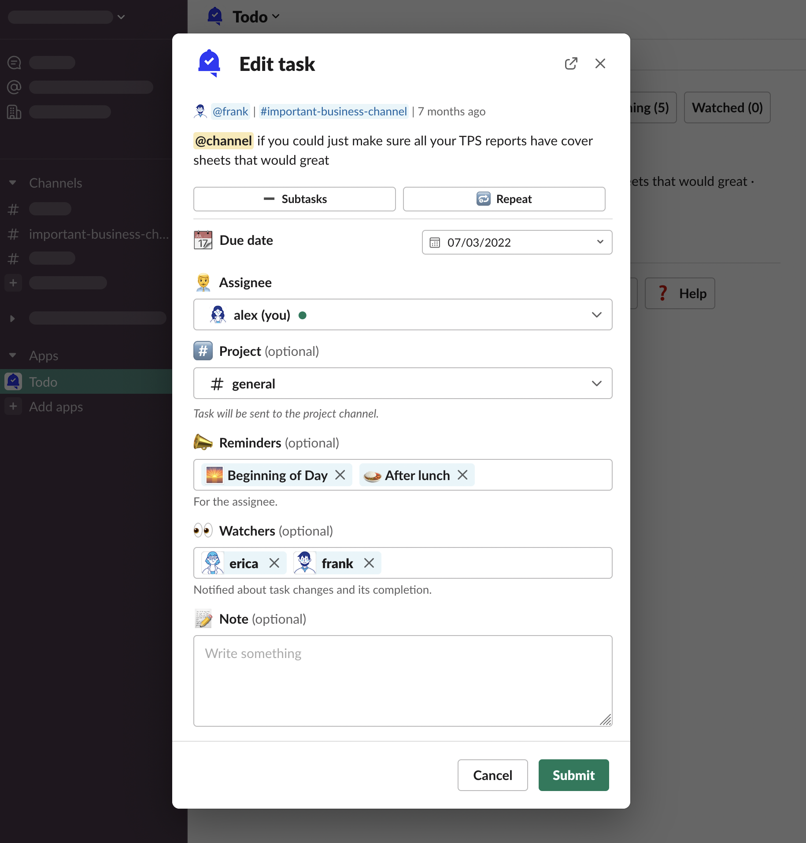This screenshot has width=806, height=843.
Task: Remove frank from watchers
Action: 369,563
